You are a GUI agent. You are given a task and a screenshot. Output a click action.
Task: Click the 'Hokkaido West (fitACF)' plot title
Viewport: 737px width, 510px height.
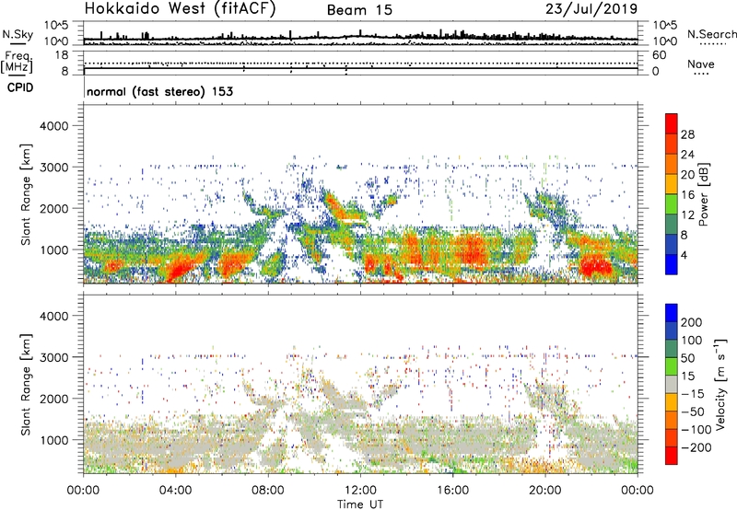pos(181,8)
